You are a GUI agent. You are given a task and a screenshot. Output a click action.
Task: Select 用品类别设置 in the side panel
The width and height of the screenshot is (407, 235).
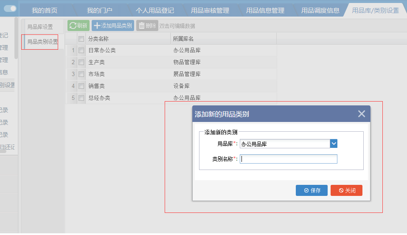coord(42,42)
